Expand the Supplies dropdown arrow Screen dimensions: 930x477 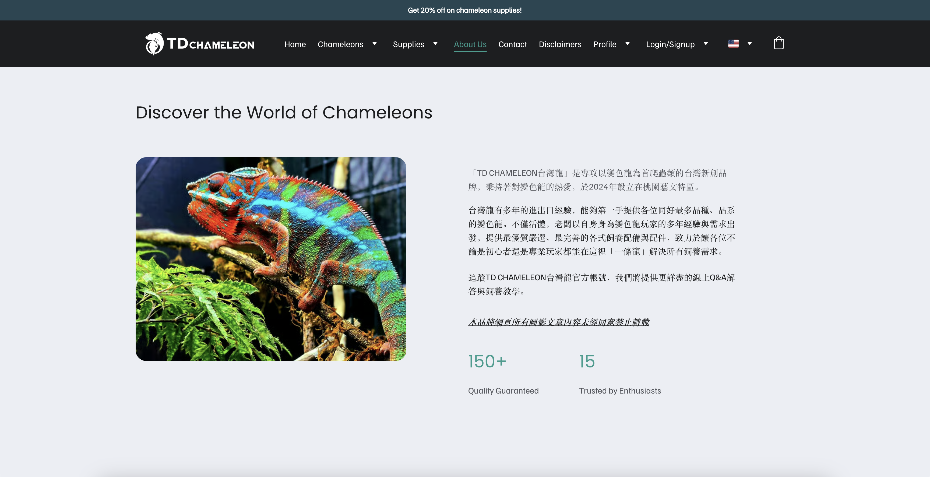[435, 44]
